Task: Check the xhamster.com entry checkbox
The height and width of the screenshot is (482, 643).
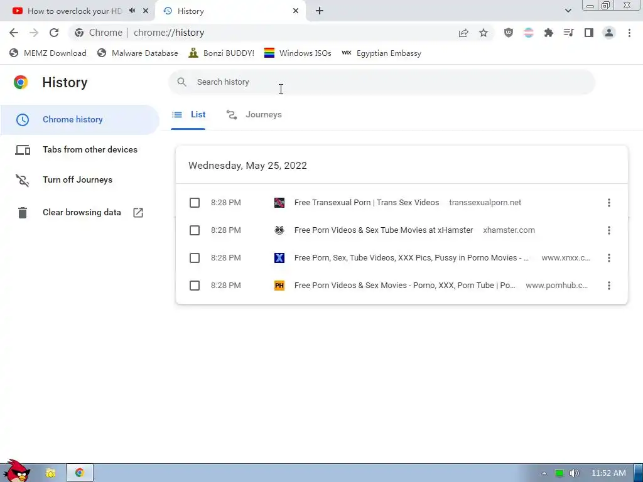Action: point(195,230)
